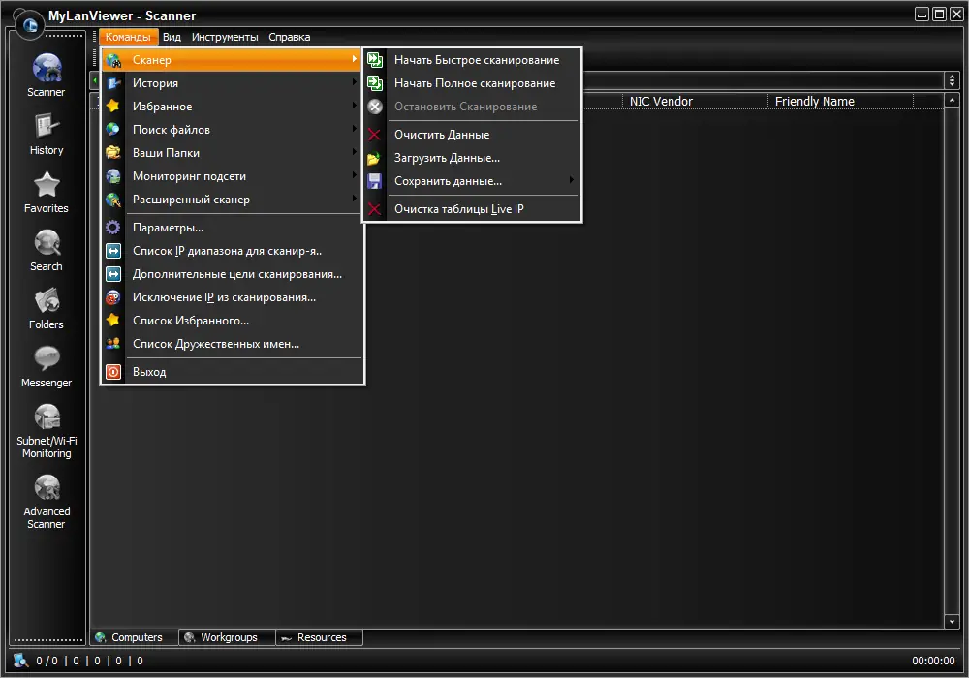
Task: Click the people icon beside Список Дружественных имен
Action: coord(113,344)
